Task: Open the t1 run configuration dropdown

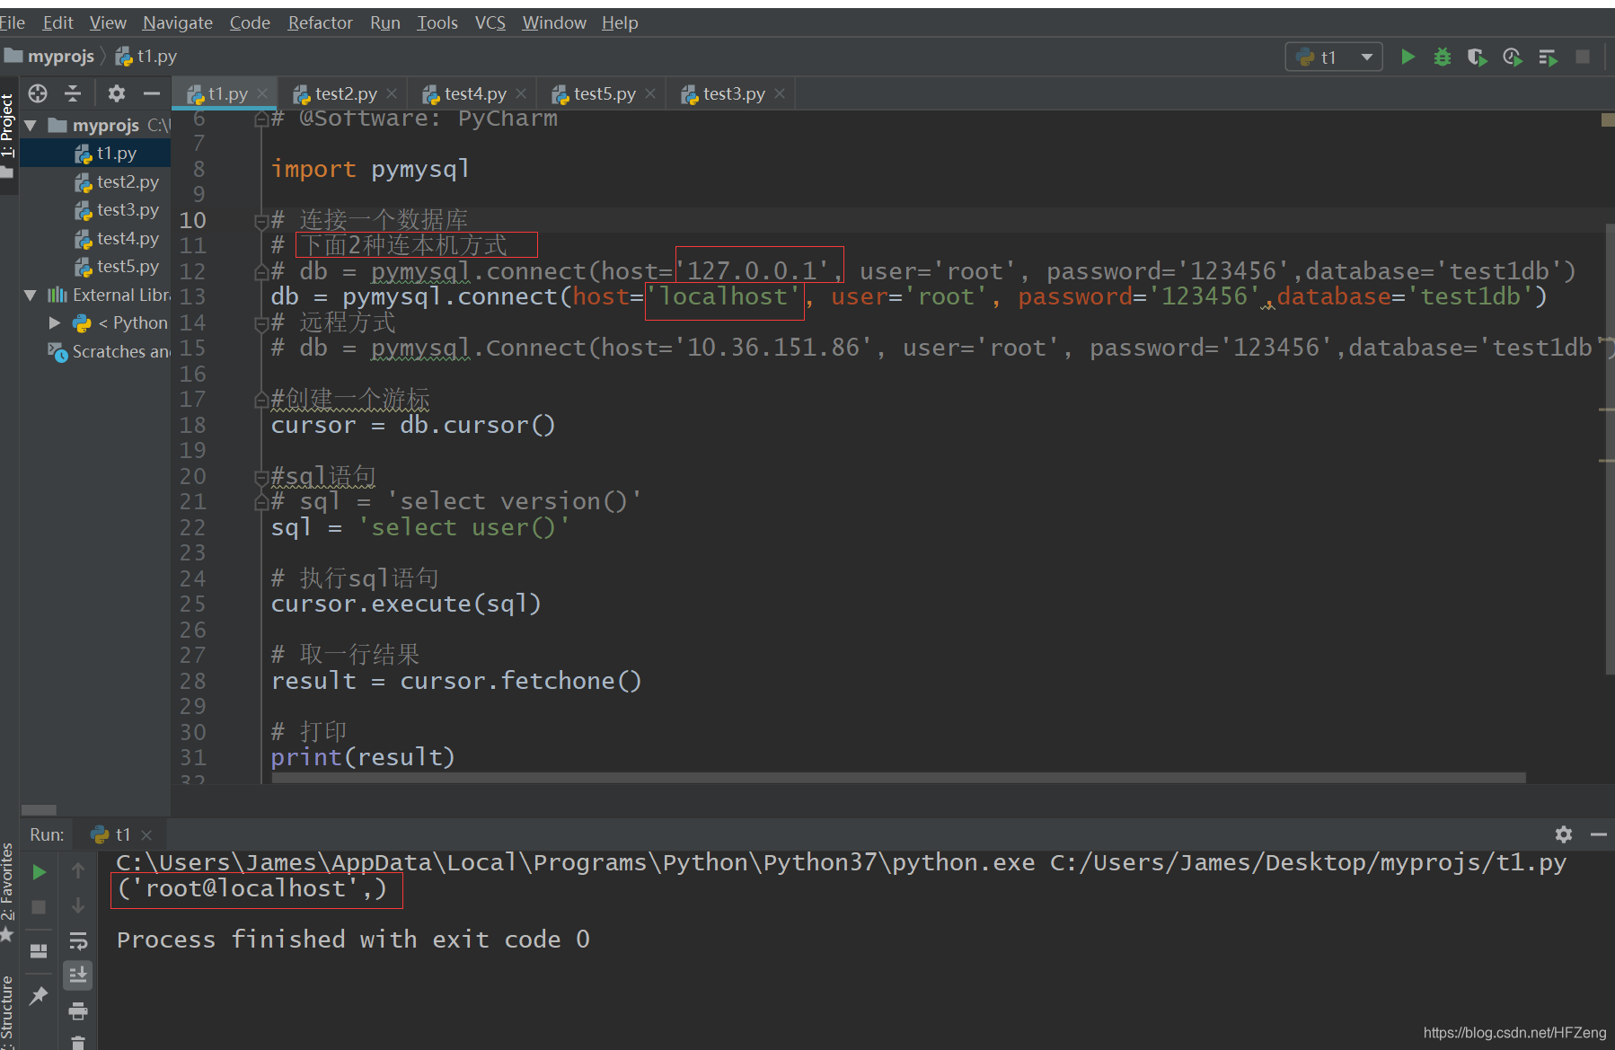Action: (1366, 56)
